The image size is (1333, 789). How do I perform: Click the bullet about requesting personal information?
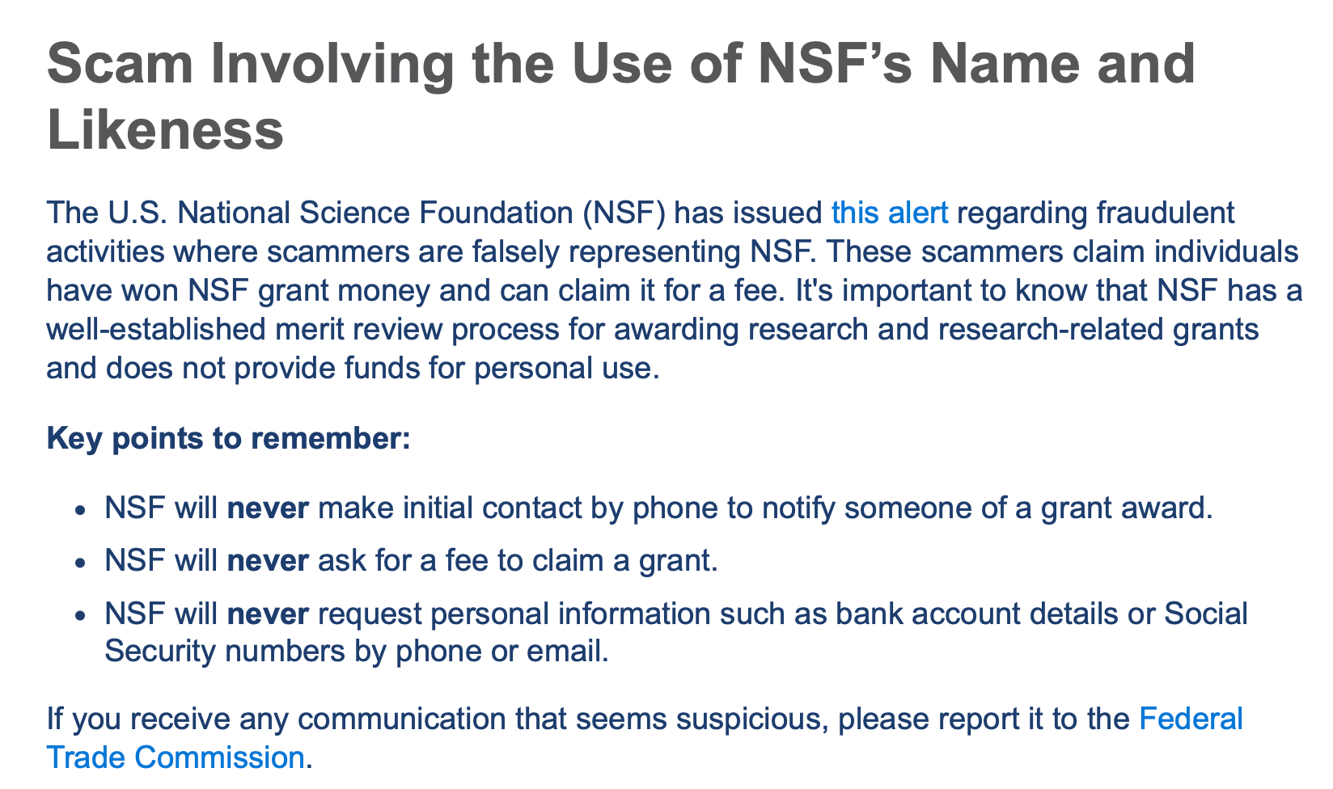coord(675,614)
